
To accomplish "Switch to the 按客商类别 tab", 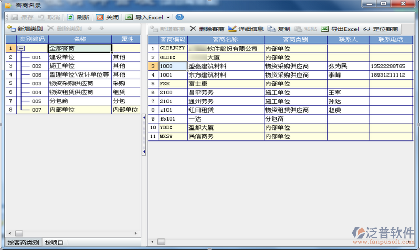I will point(23,243).
